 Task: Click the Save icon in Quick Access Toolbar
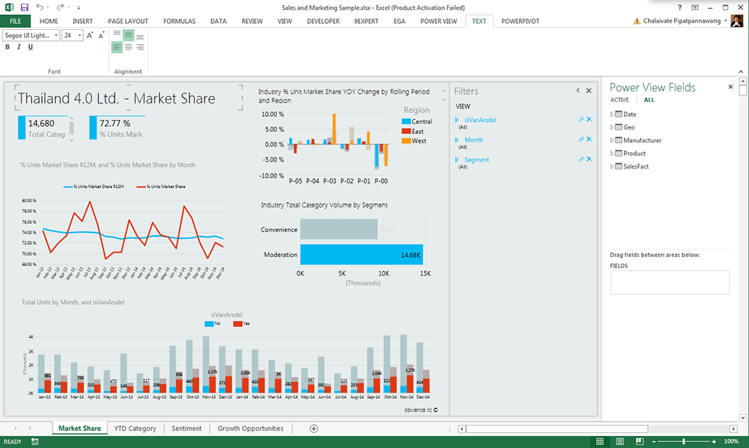[25, 7]
